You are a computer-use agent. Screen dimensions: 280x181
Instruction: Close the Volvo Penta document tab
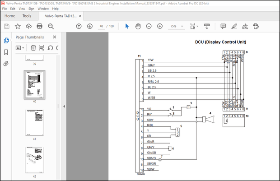80,16
